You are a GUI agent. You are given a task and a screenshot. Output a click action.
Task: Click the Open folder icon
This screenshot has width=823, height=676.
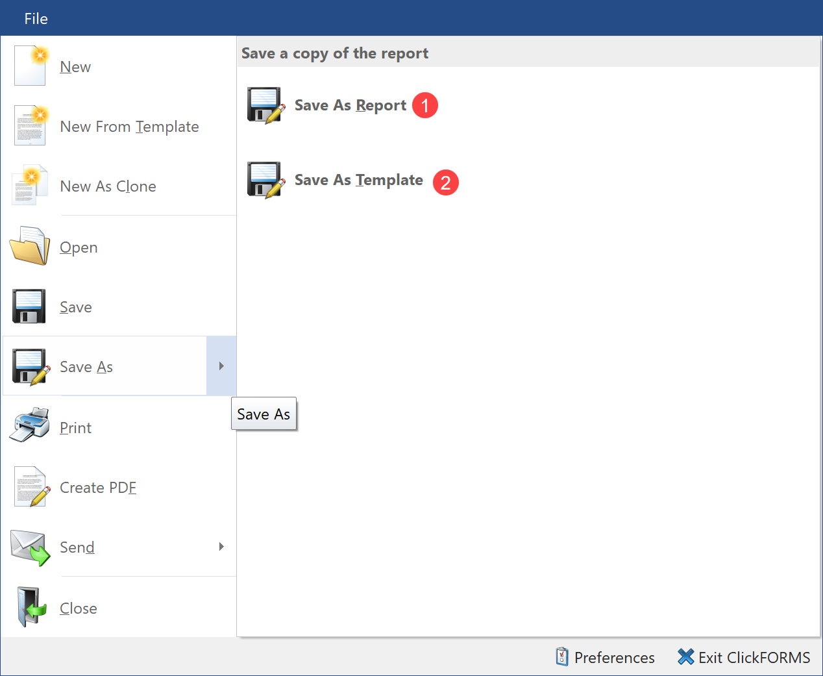[30, 246]
